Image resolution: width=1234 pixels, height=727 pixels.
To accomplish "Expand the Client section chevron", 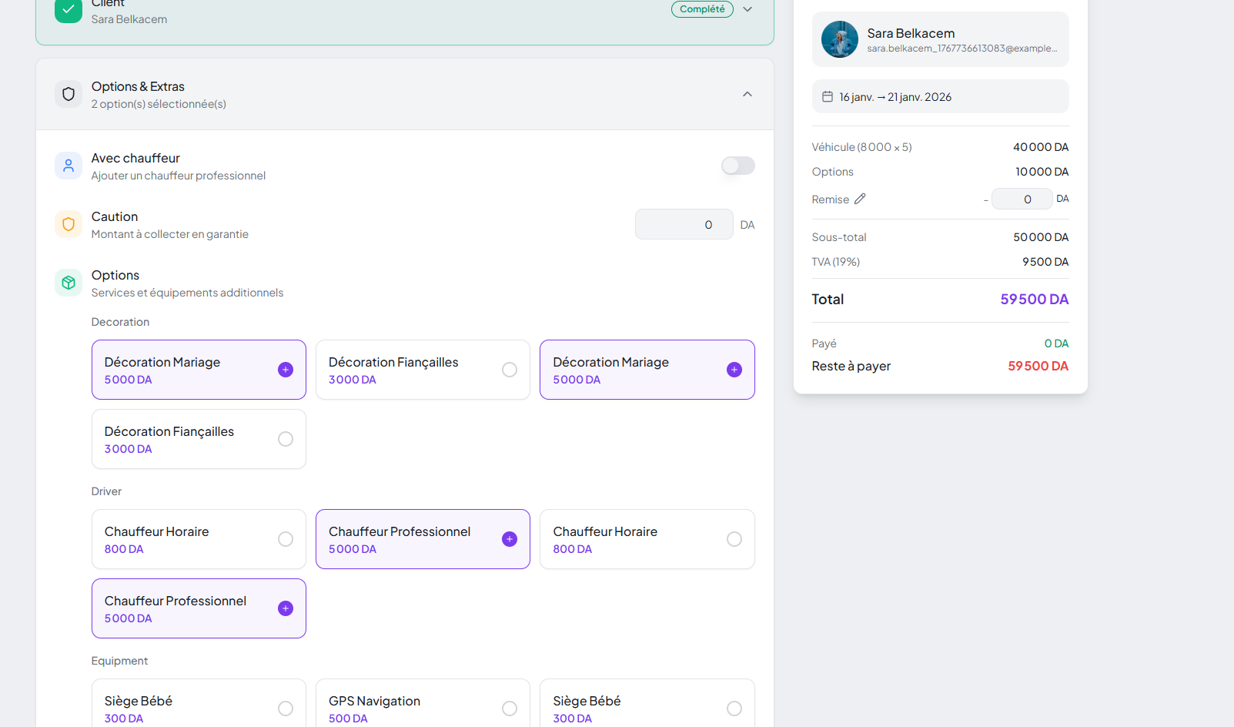I will click(x=747, y=9).
